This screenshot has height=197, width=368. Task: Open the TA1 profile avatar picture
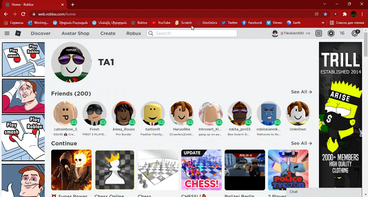[x=71, y=62]
